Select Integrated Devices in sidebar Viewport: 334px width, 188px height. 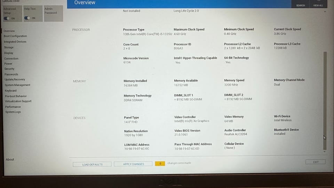pyautogui.click(x=15, y=42)
